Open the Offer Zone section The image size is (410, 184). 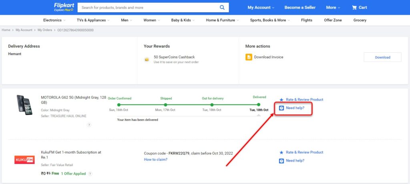coord(333,20)
